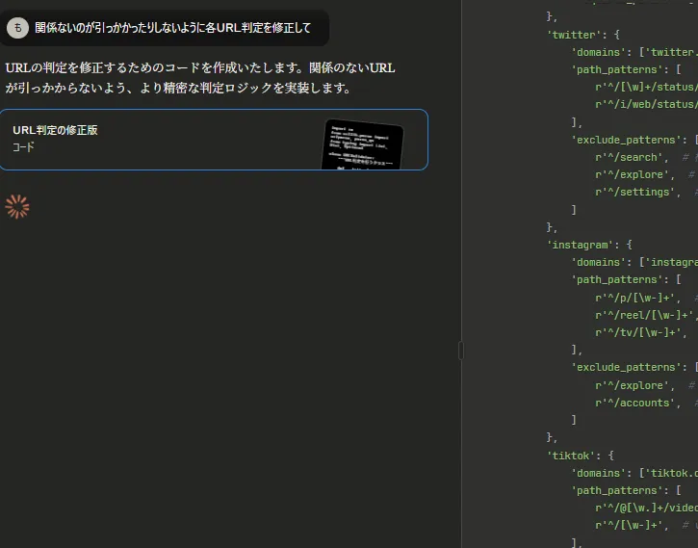Click the panel resize handle between chat and code

click(460, 351)
